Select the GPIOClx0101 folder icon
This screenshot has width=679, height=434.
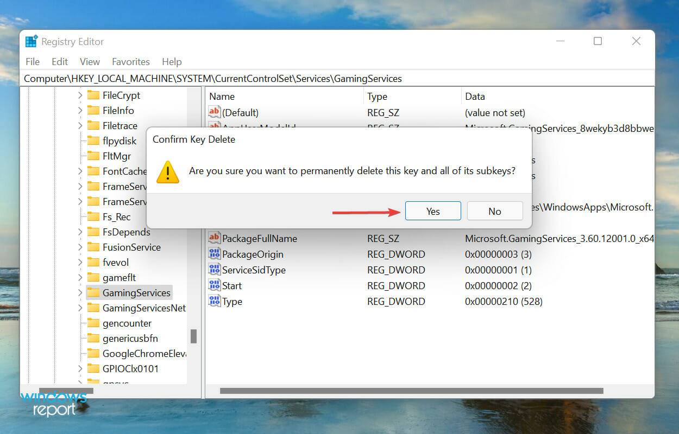pos(93,368)
